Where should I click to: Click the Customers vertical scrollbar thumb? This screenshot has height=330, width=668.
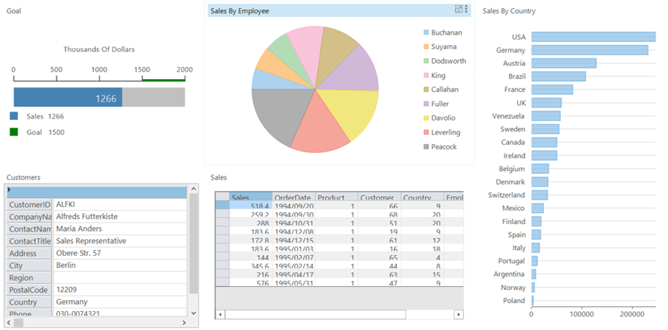click(x=194, y=243)
